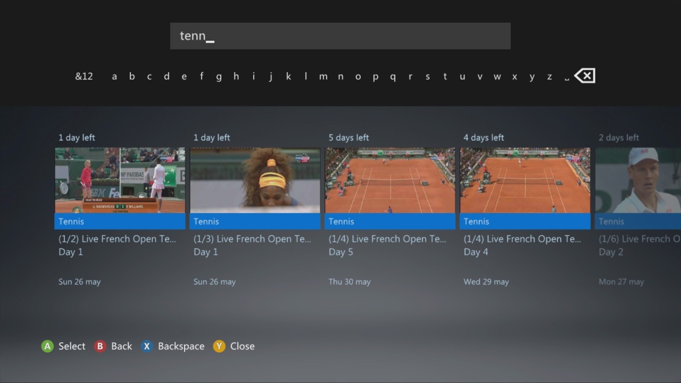Select the space key symbol after z
This screenshot has height=383, width=681.
tap(567, 78)
